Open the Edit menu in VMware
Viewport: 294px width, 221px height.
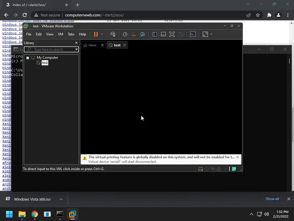click(39, 34)
